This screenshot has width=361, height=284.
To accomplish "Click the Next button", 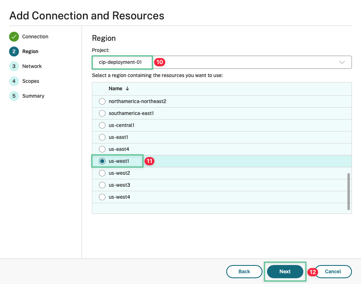I will (285, 272).
